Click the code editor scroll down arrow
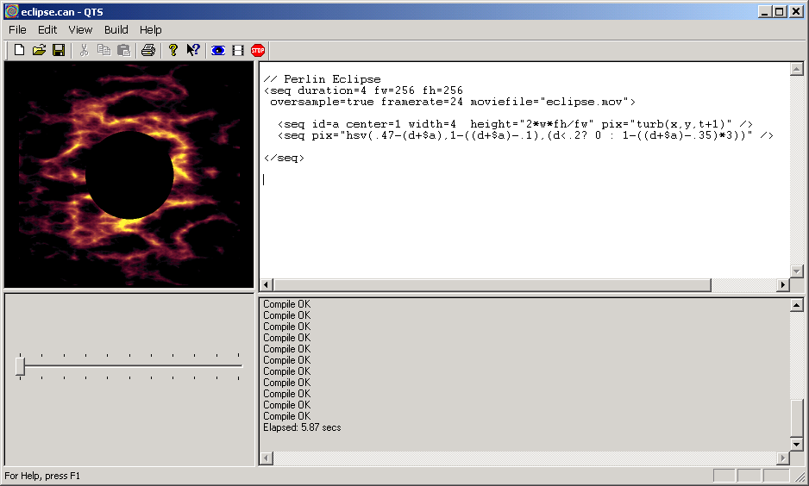Viewport: 809px width, 486px height. (x=797, y=271)
